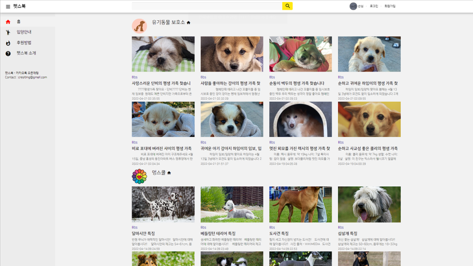
Task: Focus the search input field
Action: click(207, 6)
